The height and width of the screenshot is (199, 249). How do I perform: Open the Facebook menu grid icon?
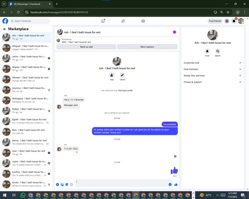(227, 21)
